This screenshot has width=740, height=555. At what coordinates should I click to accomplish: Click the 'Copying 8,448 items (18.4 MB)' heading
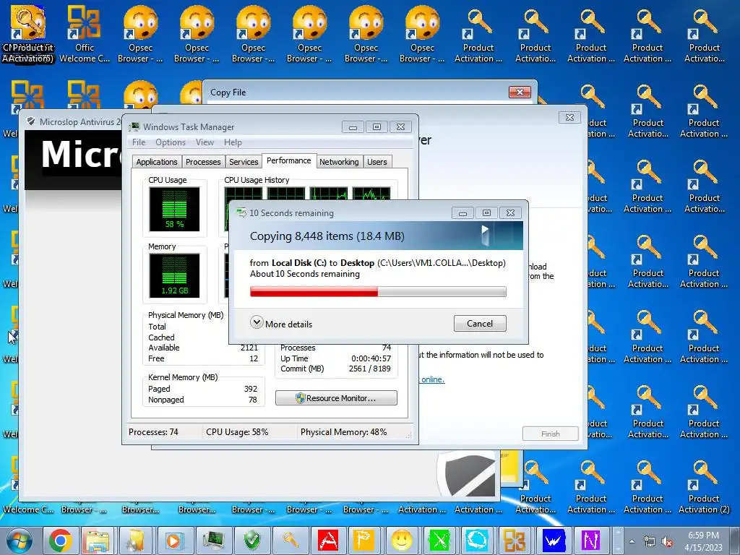pyautogui.click(x=327, y=236)
